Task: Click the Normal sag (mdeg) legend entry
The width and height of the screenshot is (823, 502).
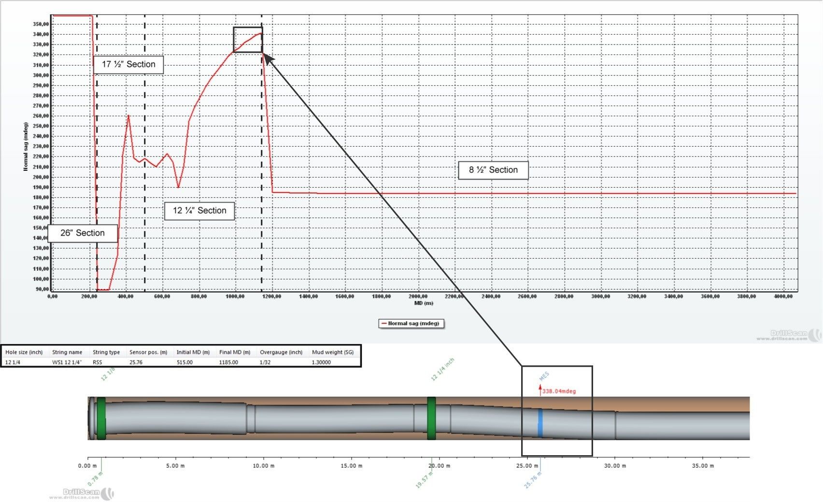Action: [413, 323]
